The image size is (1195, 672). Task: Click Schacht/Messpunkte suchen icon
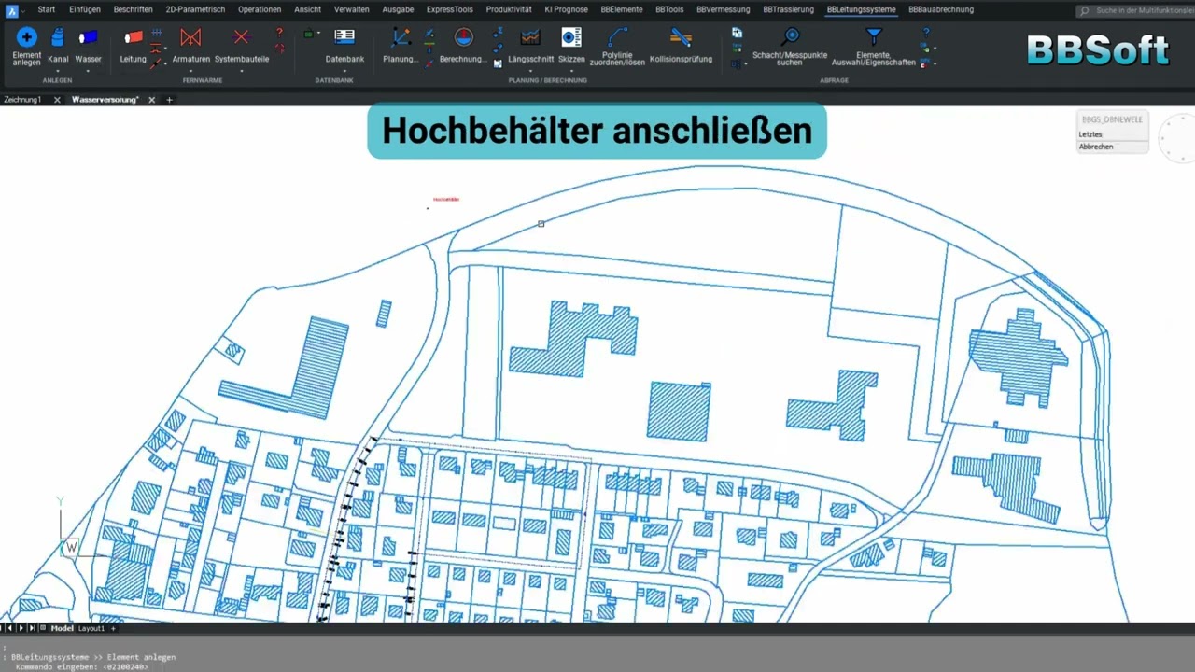pos(791,36)
